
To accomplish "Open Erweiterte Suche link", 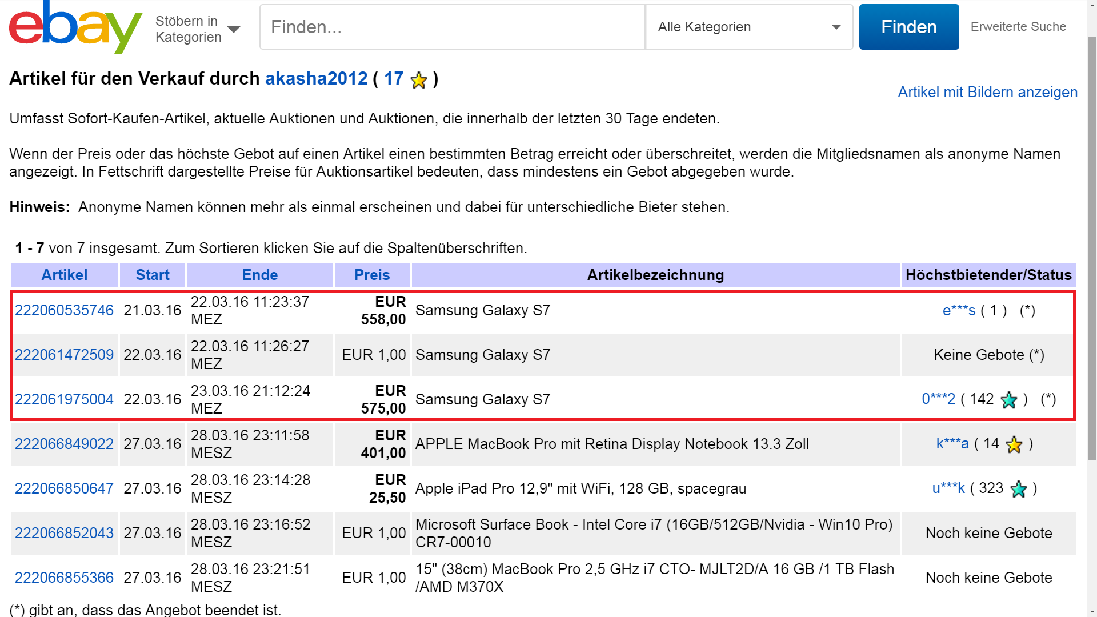I will coord(1018,26).
